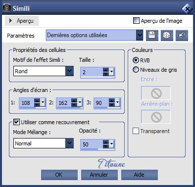Decrease screen angle 2 with down arrow
195x187 pixels.
[74, 104]
